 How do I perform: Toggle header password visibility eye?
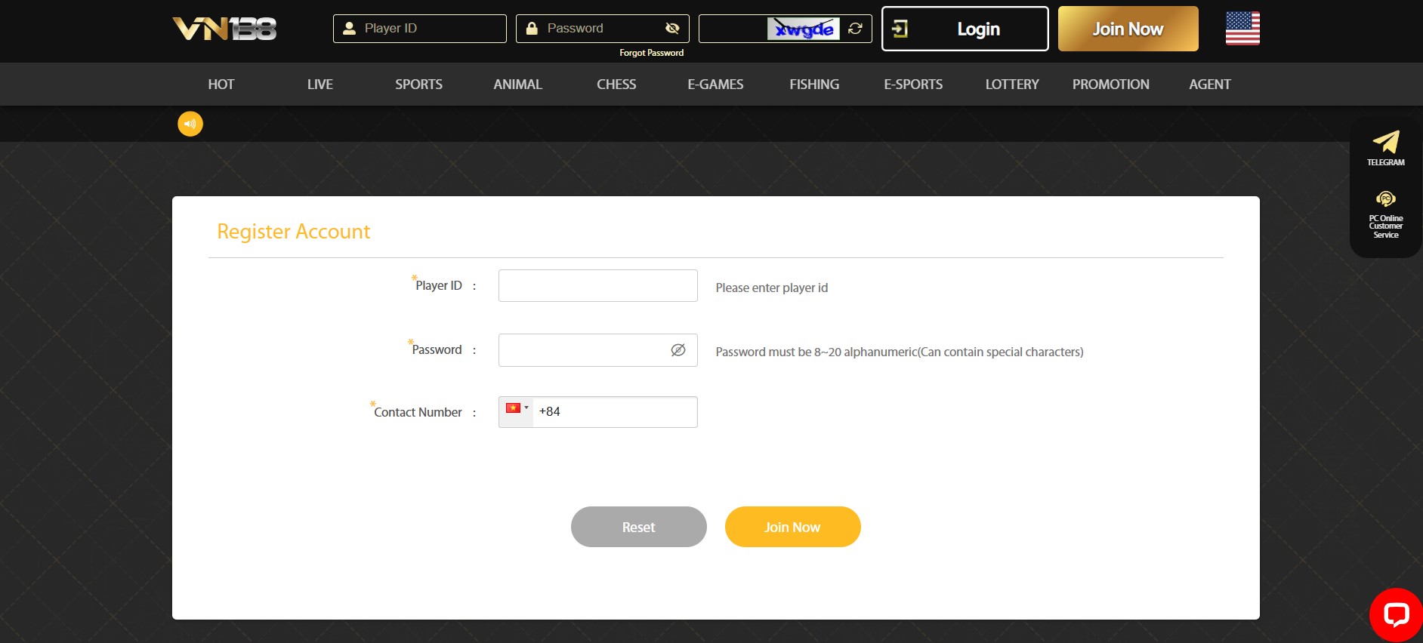[x=672, y=29]
